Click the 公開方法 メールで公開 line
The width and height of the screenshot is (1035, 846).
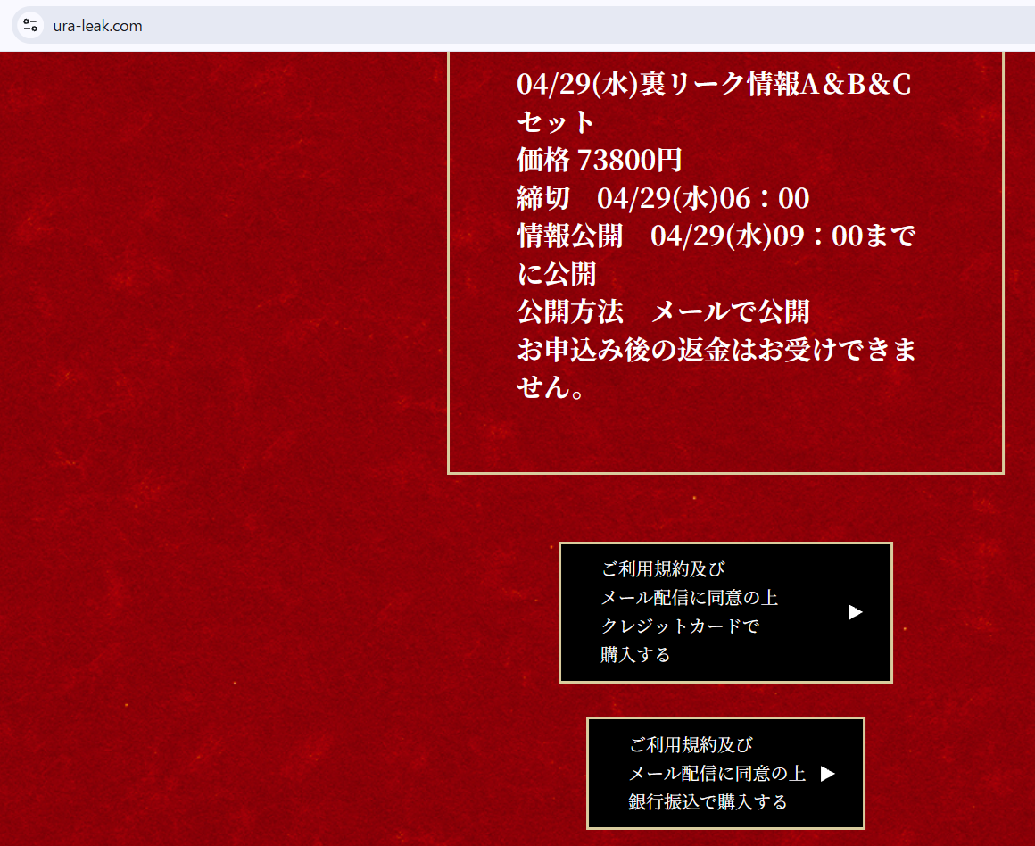tap(663, 311)
